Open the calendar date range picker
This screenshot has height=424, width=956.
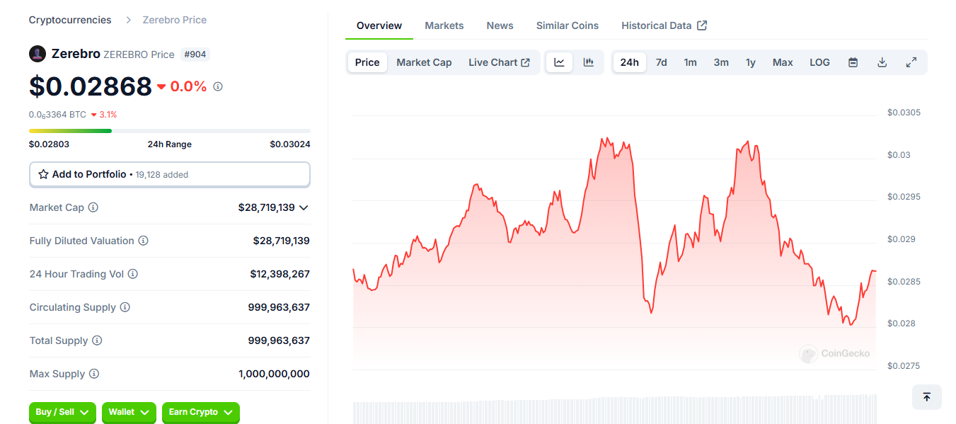coord(853,62)
